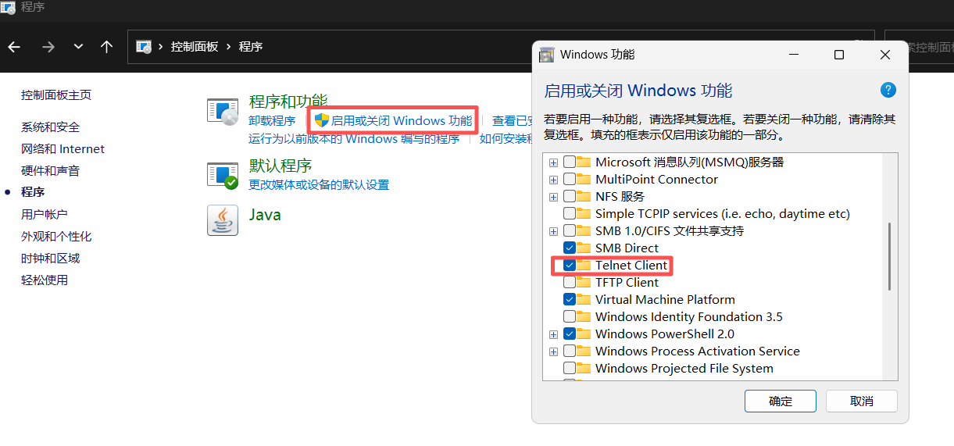Click the 默认程序 heading link

tap(280, 166)
